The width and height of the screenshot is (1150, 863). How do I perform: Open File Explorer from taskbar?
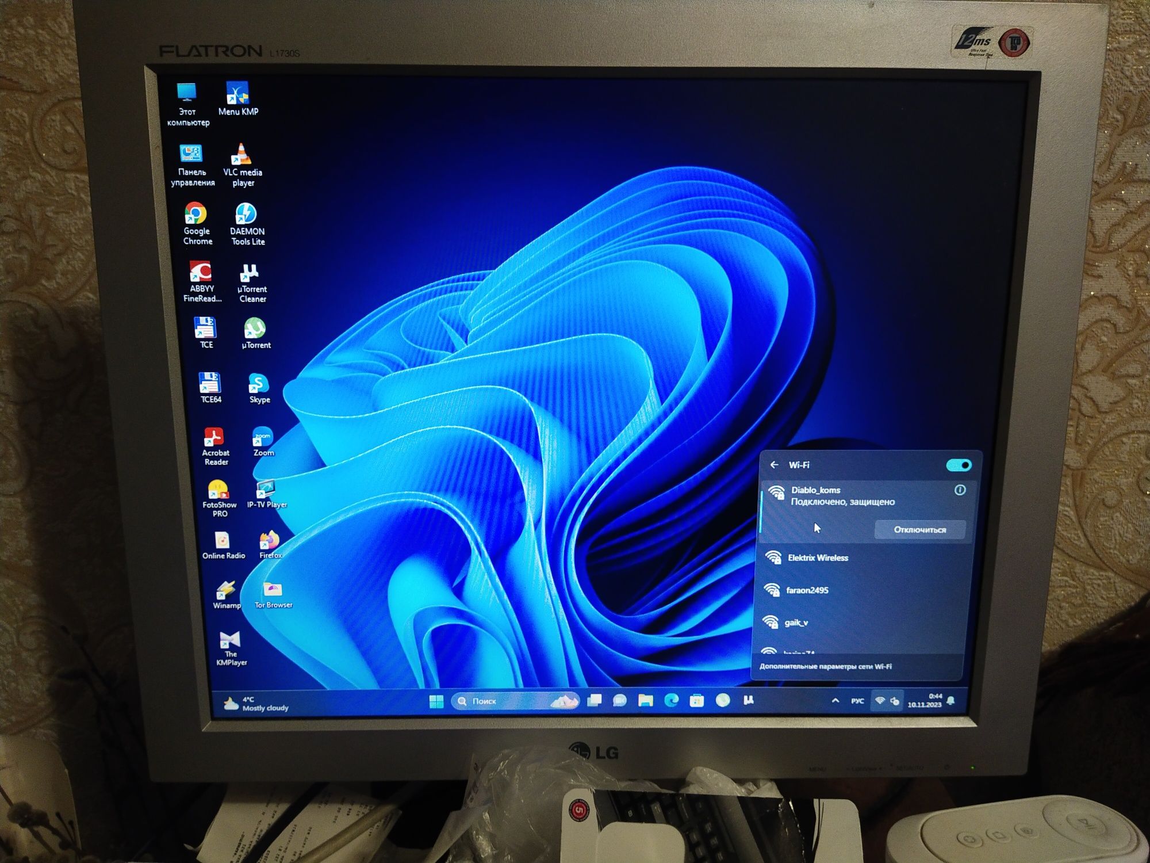(x=645, y=700)
